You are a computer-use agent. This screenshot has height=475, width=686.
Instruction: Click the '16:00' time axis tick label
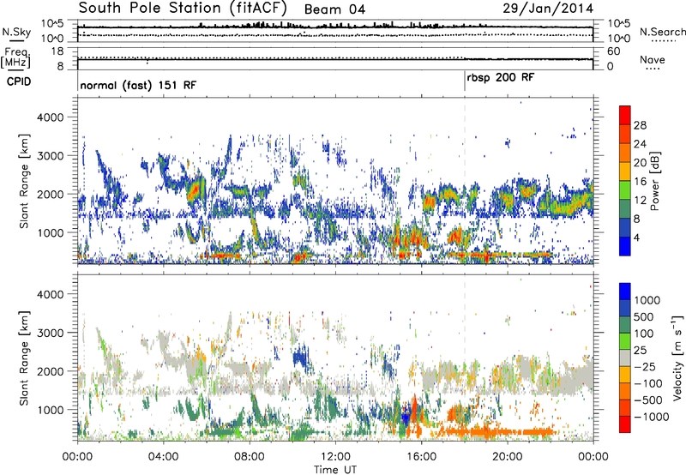421,457
